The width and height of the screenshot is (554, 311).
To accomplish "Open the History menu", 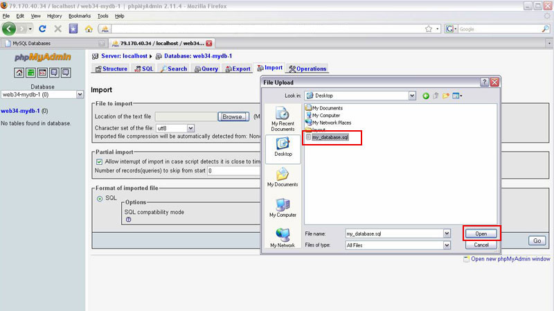I will (x=55, y=16).
